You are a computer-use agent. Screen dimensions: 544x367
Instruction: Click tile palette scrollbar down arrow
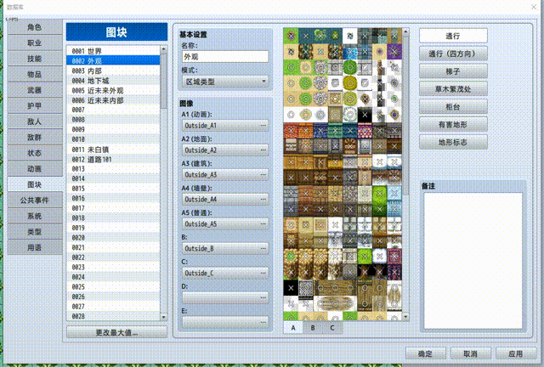coord(405,317)
